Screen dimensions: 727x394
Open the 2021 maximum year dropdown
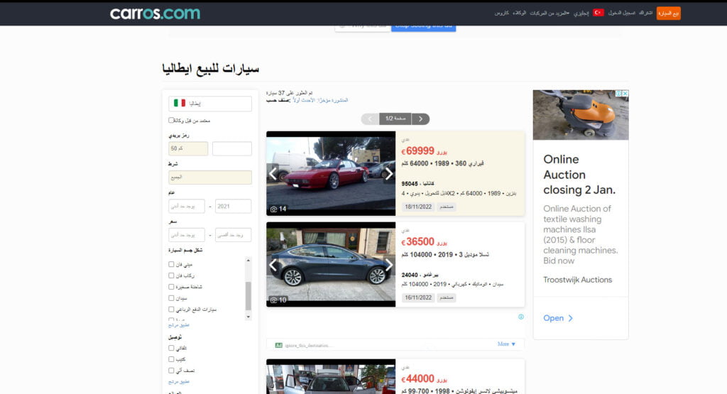coord(233,206)
